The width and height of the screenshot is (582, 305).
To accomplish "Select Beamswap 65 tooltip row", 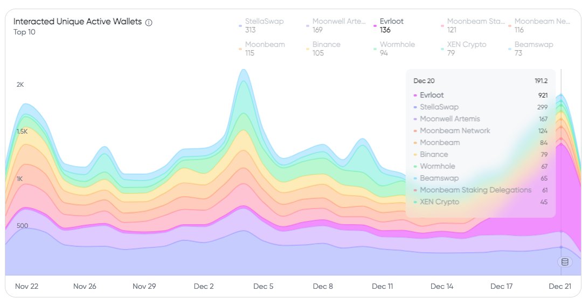I will pos(481,178).
